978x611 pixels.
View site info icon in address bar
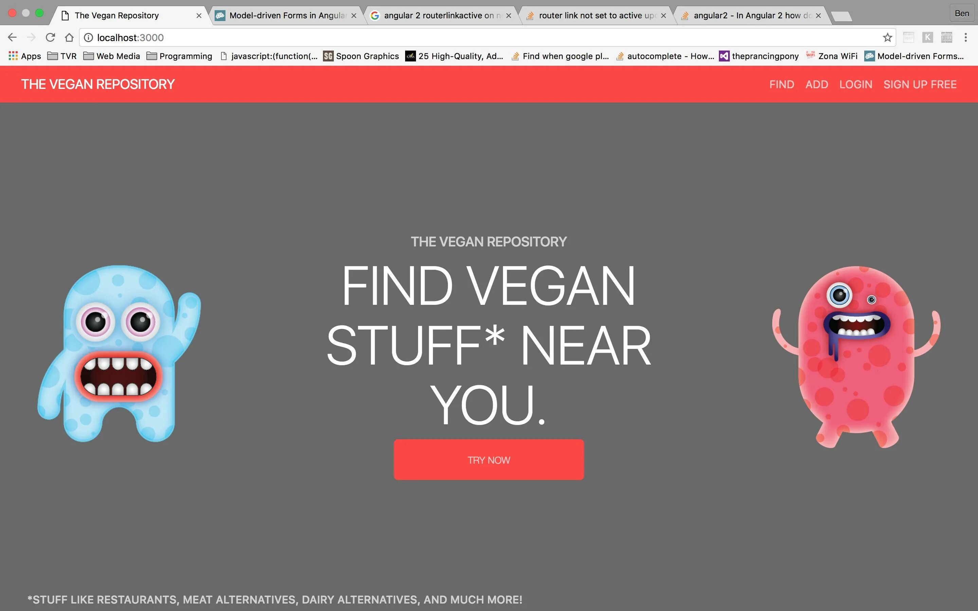point(88,38)
